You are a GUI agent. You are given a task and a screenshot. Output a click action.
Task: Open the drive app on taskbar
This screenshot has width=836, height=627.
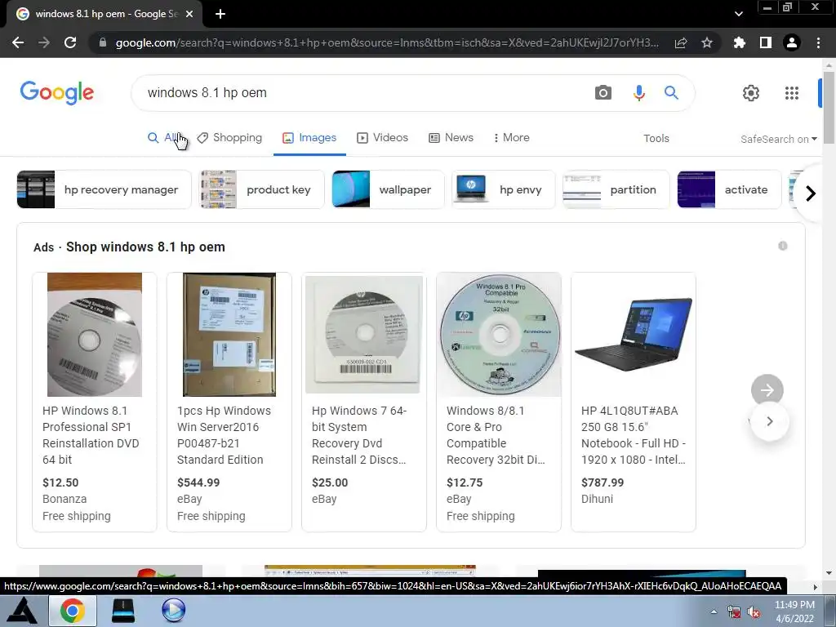pos(123,611)
